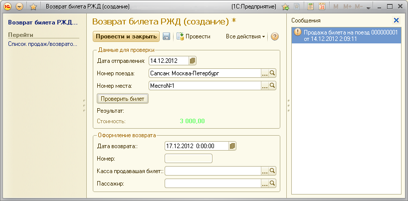Viewport: 408px width, 201px height.
Task: Click the Провести toolbar command
Action: [x=194, y=37]
